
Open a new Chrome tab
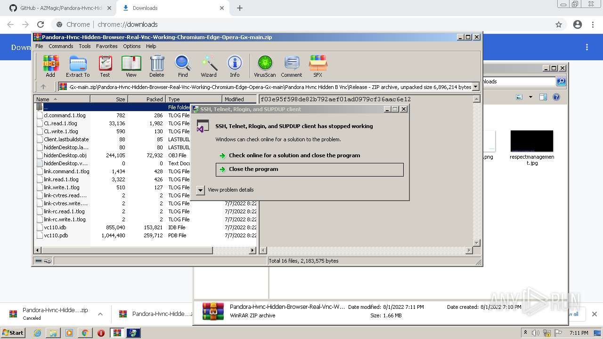pos(240,8)
